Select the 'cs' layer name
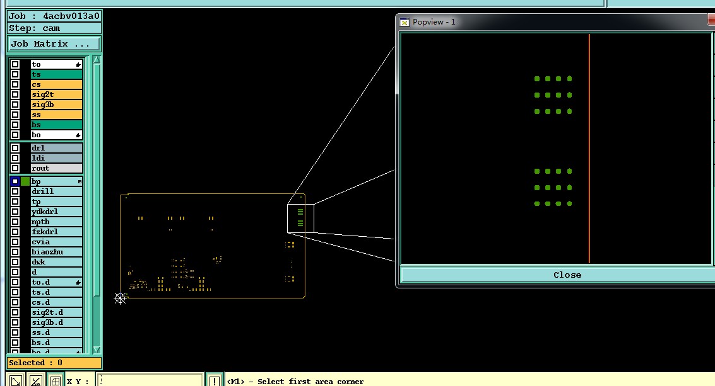The image size is (715, 386). coord(57,84)
